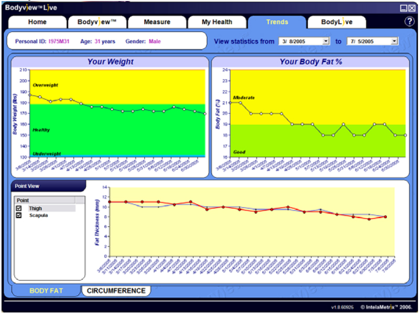Screen dimensions: 420x314
Task: Click the Personal ID value 1975M31
Action: 59,41
